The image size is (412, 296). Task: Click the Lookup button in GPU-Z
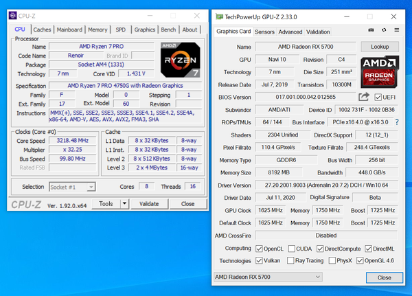pos(380,47)
